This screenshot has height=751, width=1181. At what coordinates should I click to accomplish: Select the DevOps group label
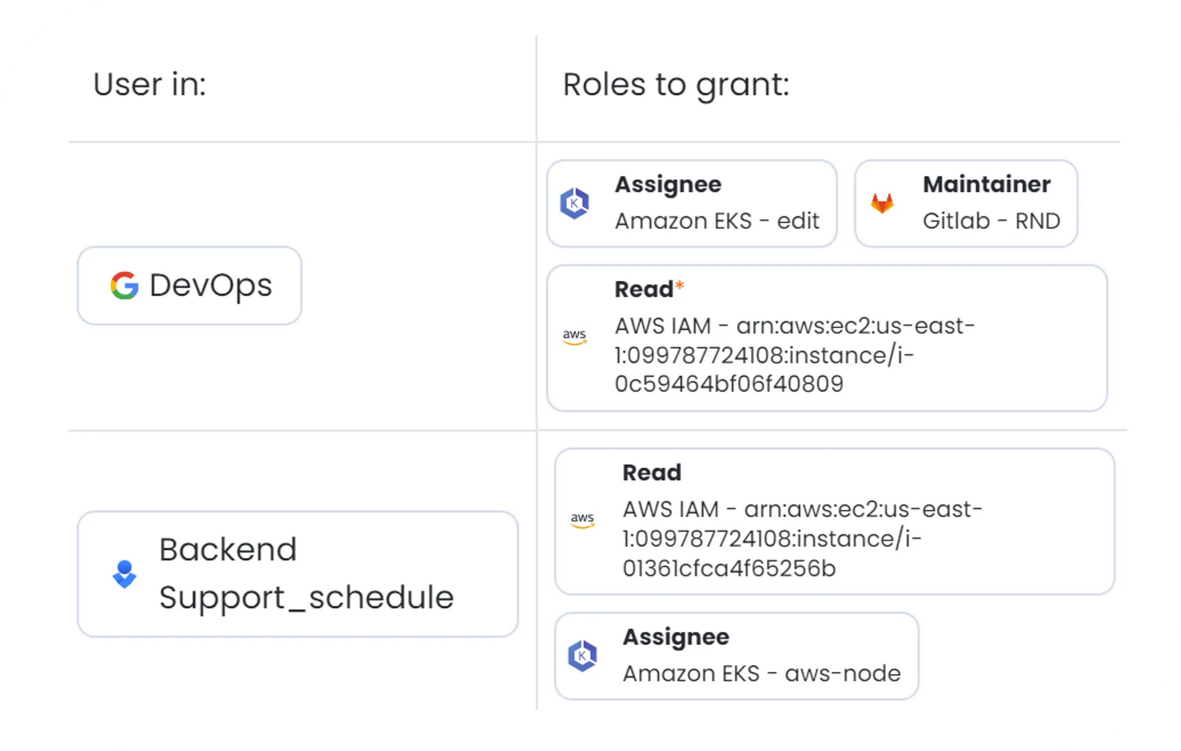pyautogui.click(x=211, y=286)
